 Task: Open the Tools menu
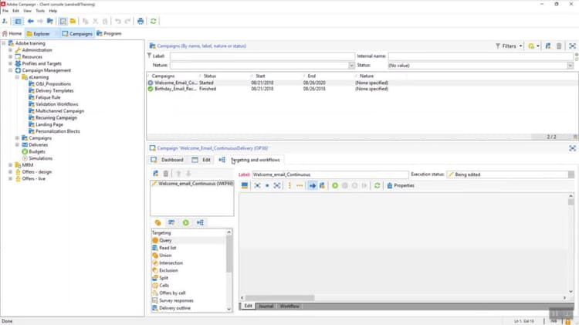40,11
